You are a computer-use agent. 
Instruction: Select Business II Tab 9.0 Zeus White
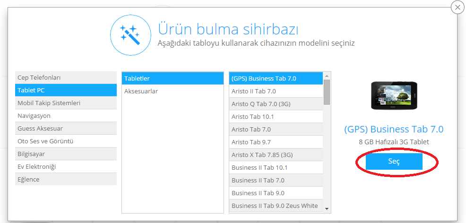276,206
